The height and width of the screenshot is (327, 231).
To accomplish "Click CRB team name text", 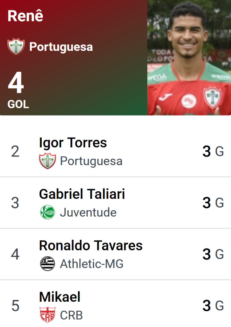I will tap(72, 315).
